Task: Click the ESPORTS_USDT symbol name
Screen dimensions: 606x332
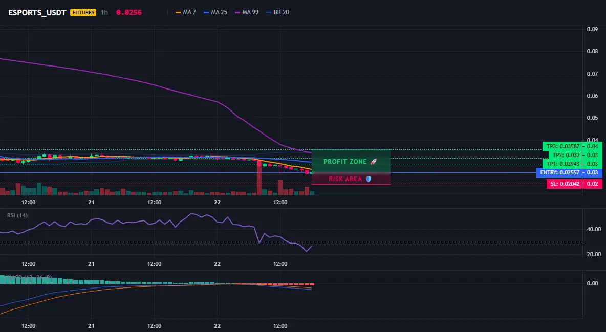Action: click(x=37, y=12)
